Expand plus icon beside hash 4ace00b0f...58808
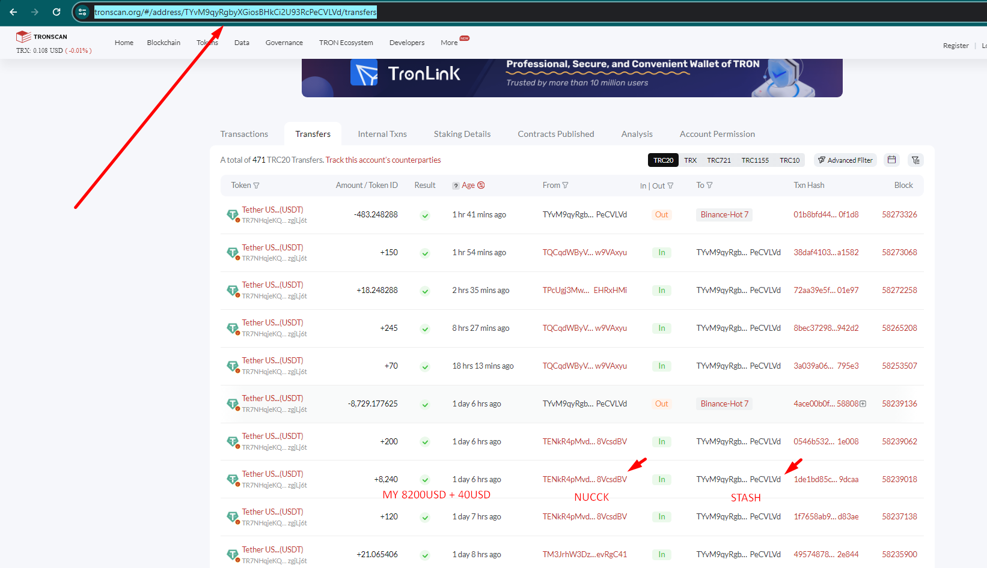Screen dimensions: 987x568 [x=863, y=404]
